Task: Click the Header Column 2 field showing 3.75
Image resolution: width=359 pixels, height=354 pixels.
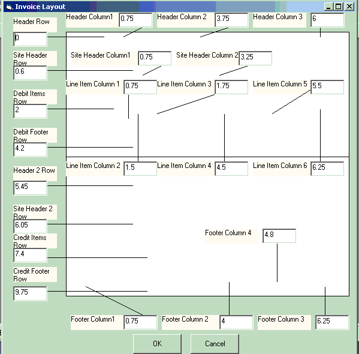Action: coord(231,20)
